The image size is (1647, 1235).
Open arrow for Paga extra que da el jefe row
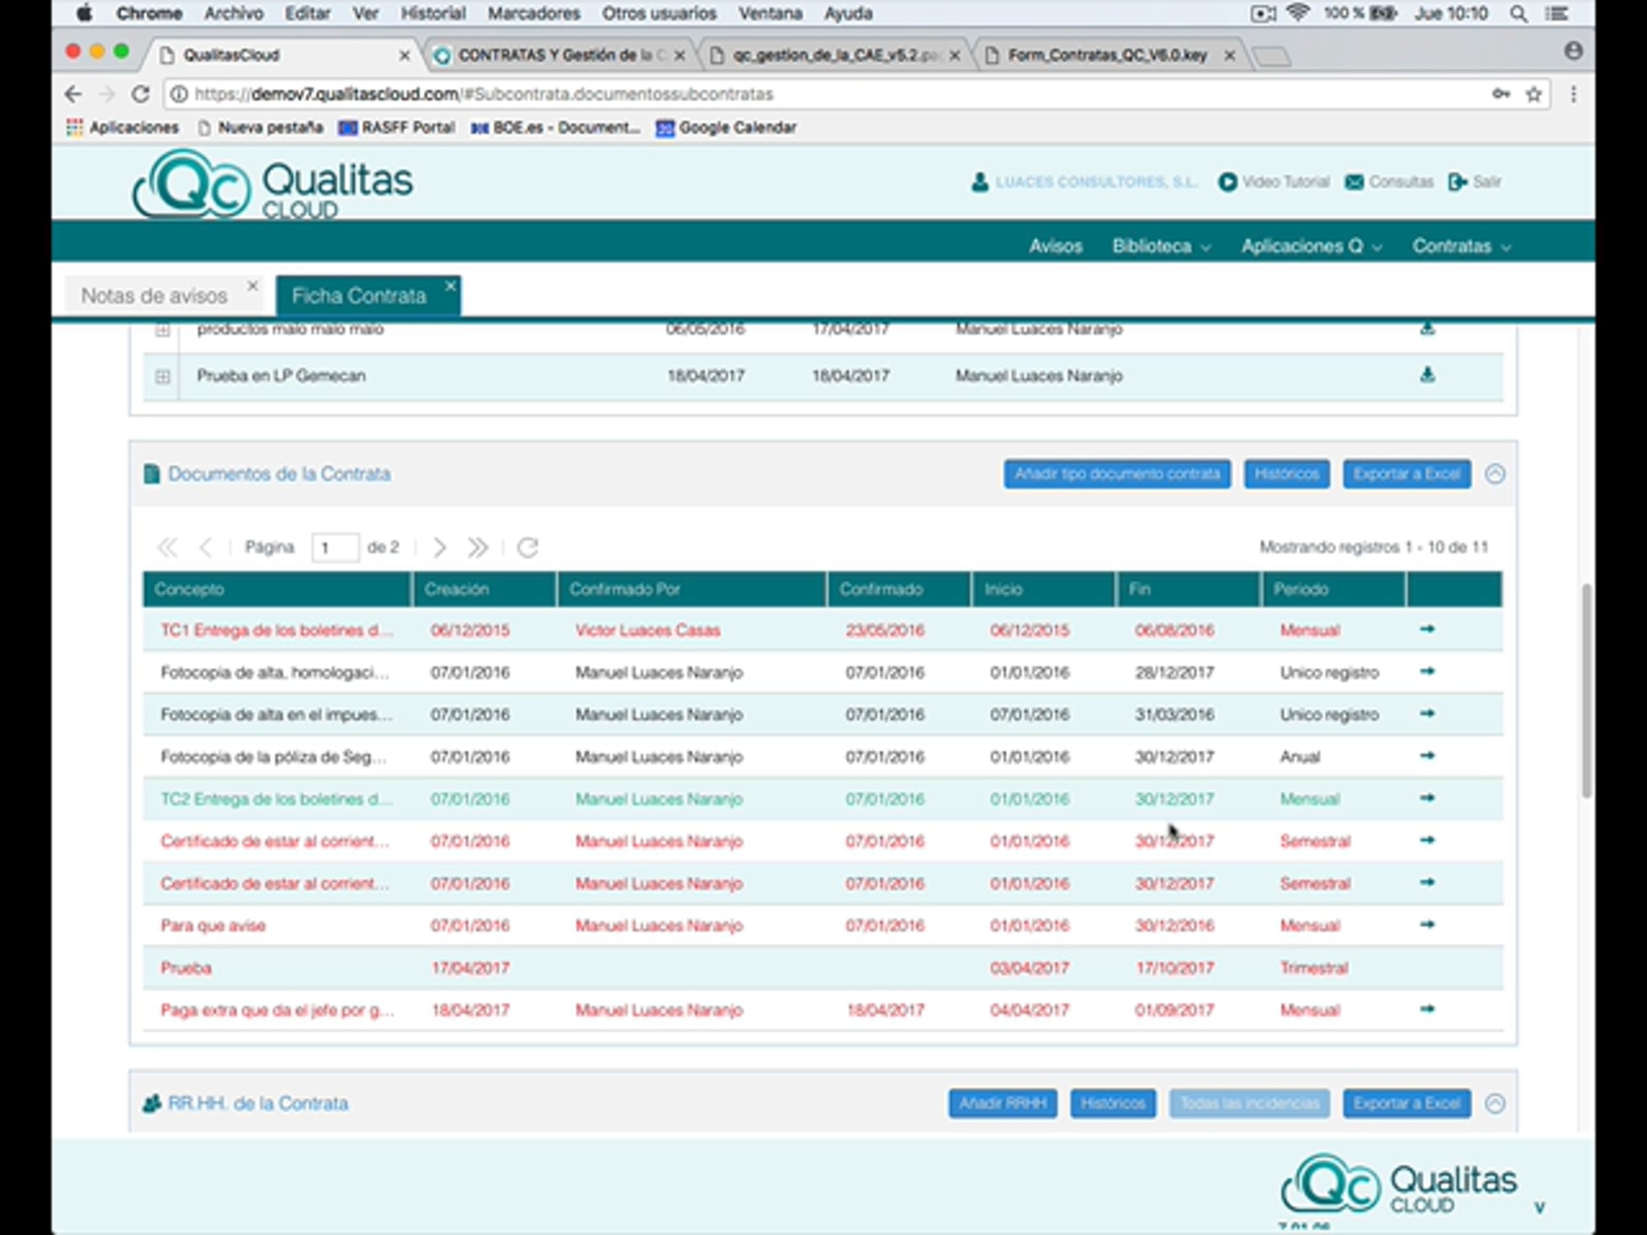(1427, 1009)
